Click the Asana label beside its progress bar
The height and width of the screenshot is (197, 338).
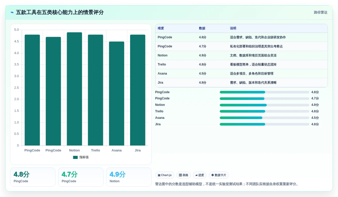pos(160,118)
